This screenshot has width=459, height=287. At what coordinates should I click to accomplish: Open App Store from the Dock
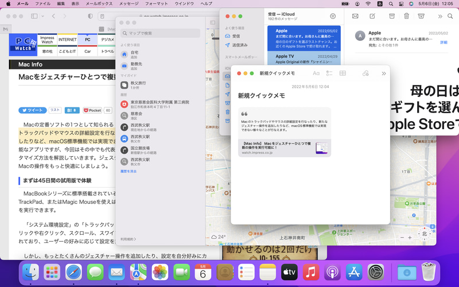coord(354,272)
